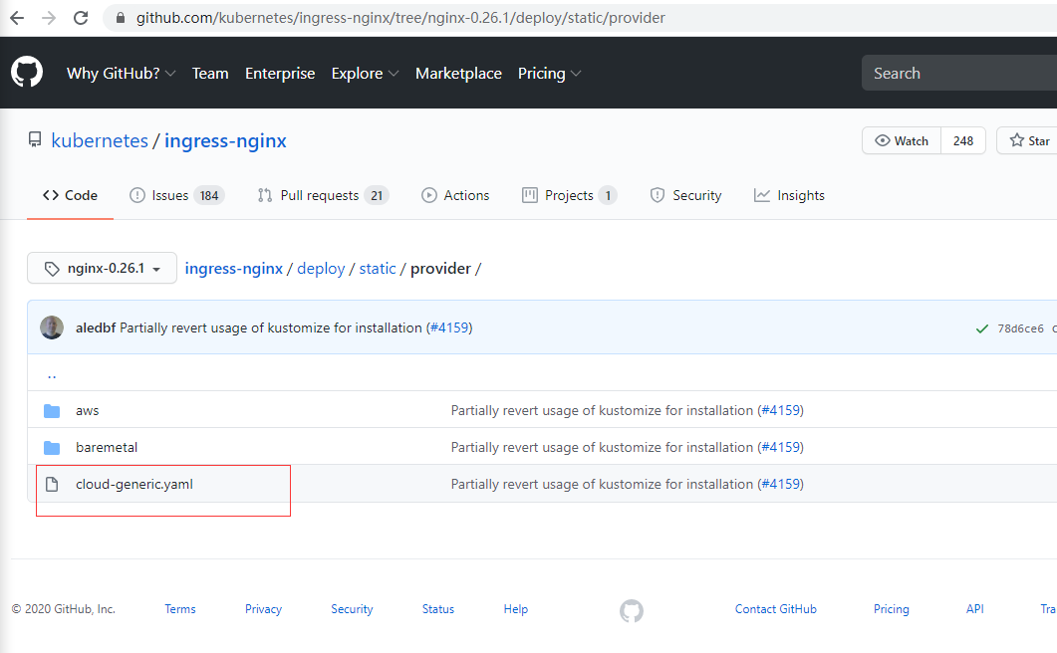Open the Help footer link
The height and width of the screenshot is (653, 1057).
(x=516, y=609)
